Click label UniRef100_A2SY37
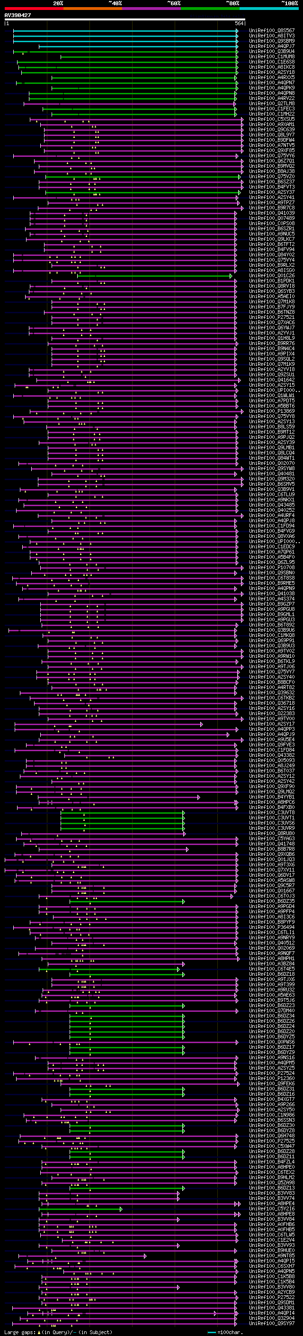The image size is (303, 1336). pos(272,192)
